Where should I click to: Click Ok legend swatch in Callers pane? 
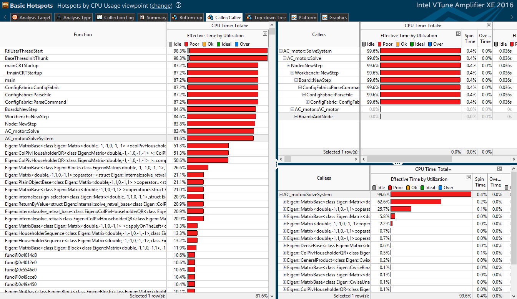(397, 44)
